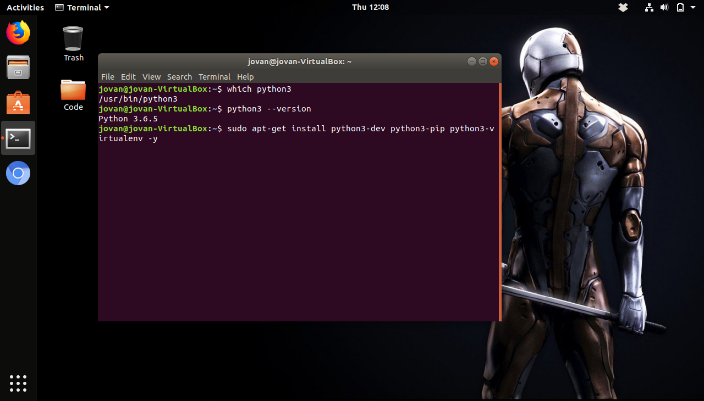Open the Edit menu in Terminal
The height and width of the screenshot is (401, 704).
point(128,77)
